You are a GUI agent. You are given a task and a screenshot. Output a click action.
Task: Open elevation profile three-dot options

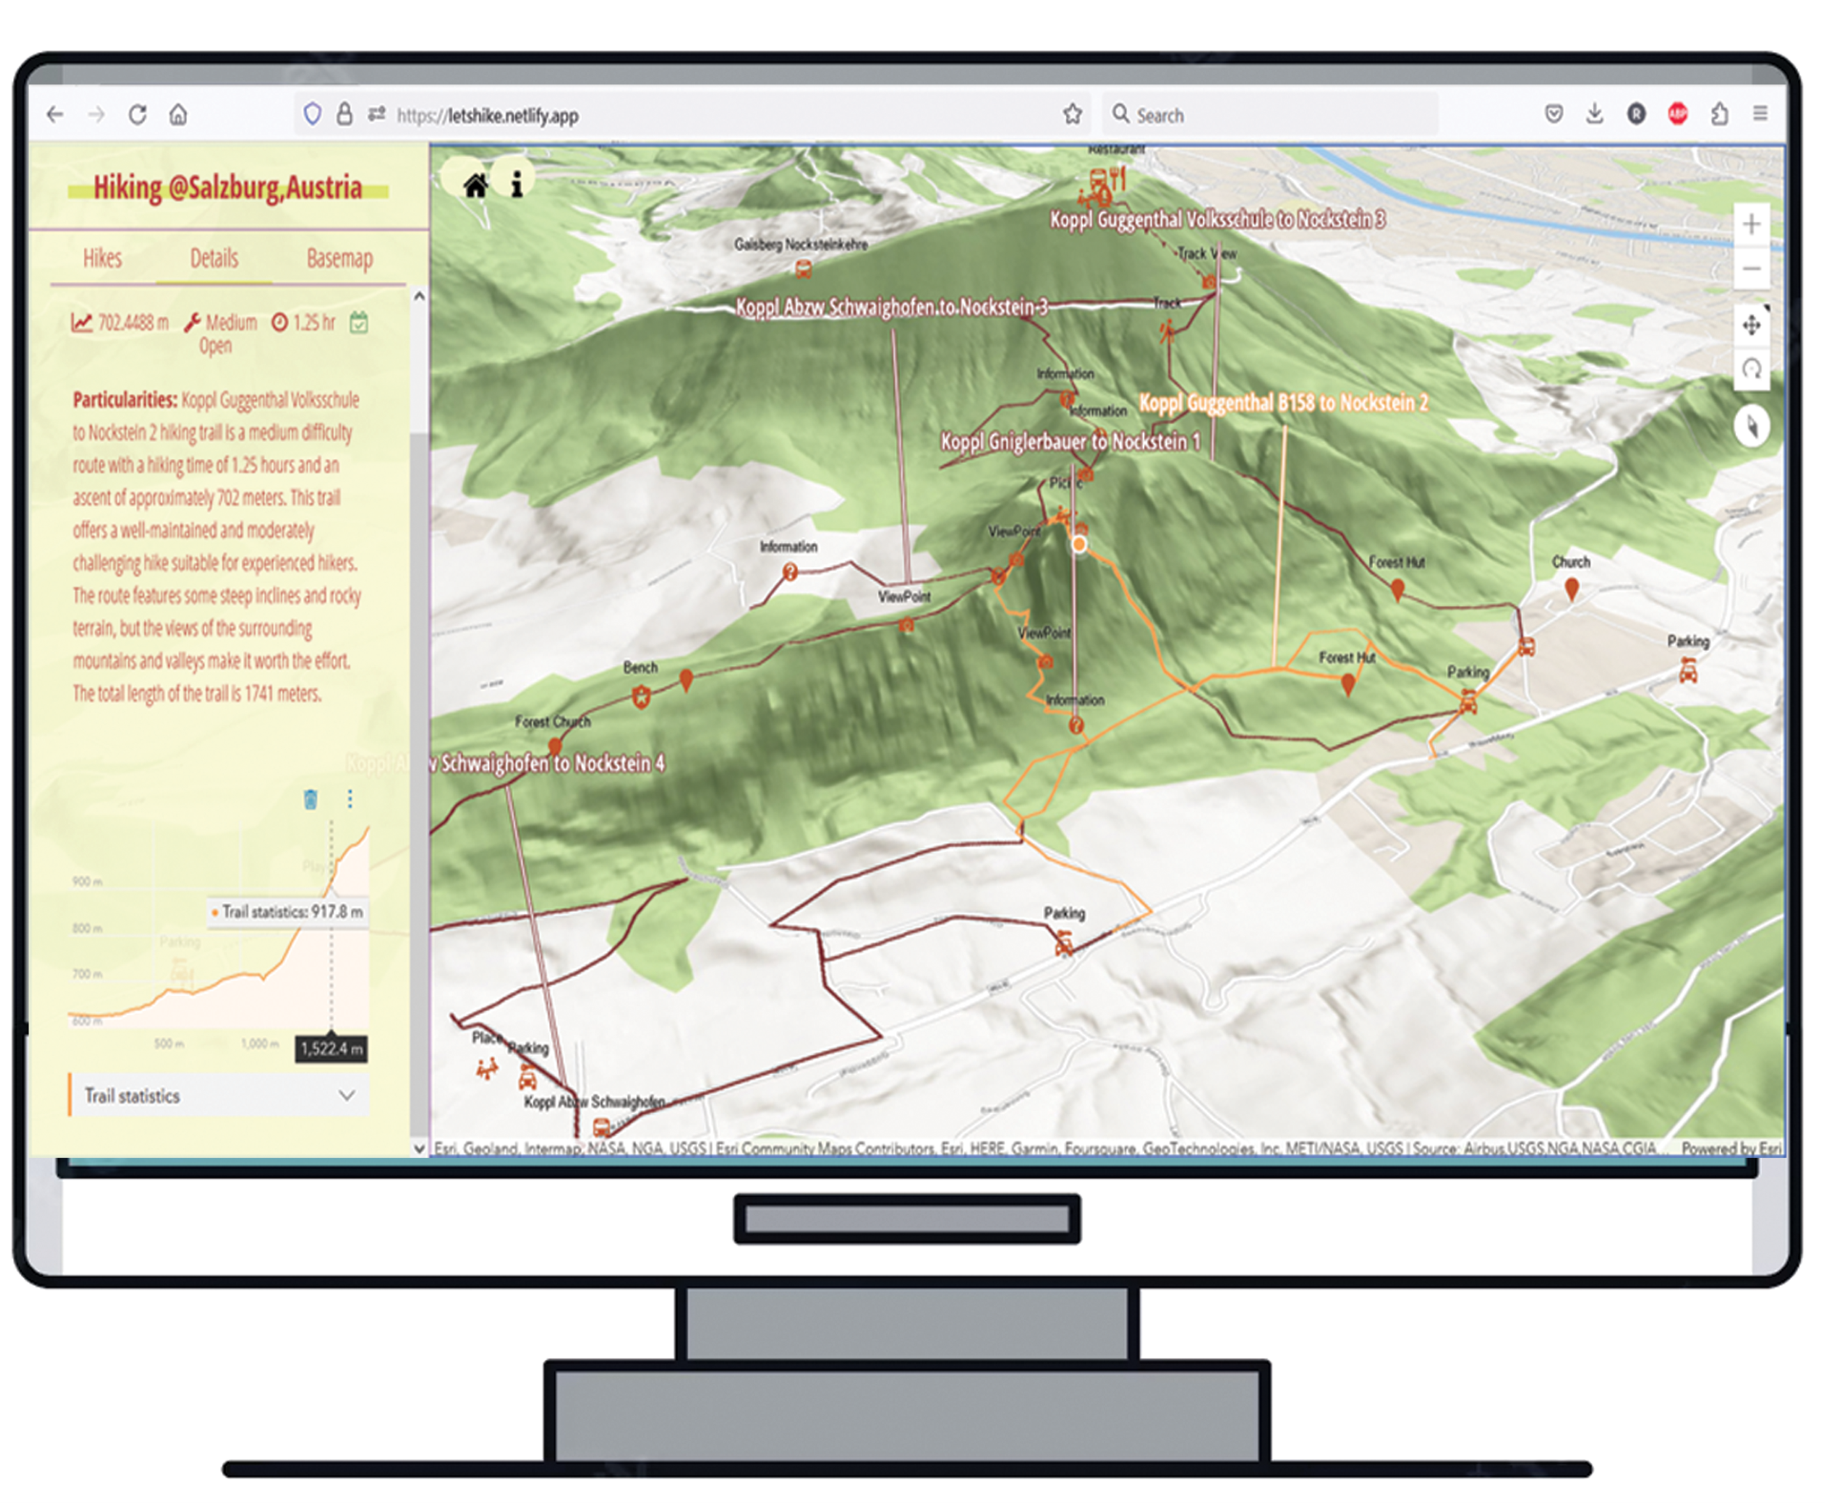(x=350, y=799)
